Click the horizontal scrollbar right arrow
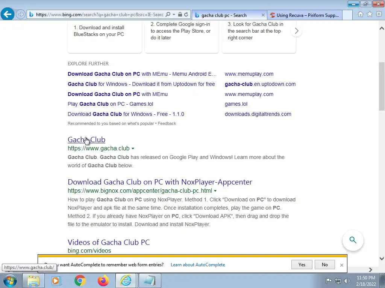This screenshot has height=288, width=385. [x=370, y=270]
